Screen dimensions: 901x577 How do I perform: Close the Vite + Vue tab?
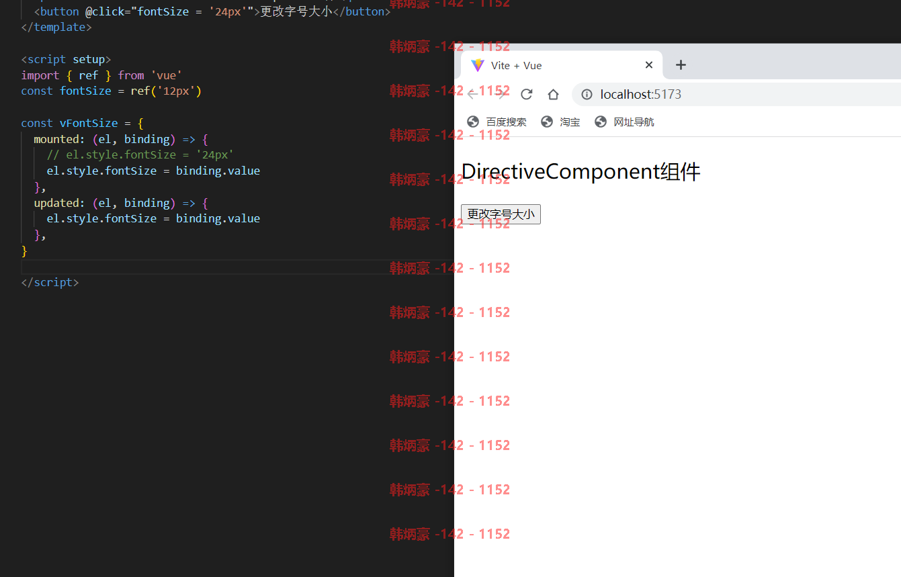coord(648,65)
